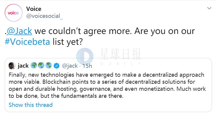Click the quoted tweet text starting "Finally"
This screenshot has width=217, height=113.
pyautogui.click(x=107, y=85)
